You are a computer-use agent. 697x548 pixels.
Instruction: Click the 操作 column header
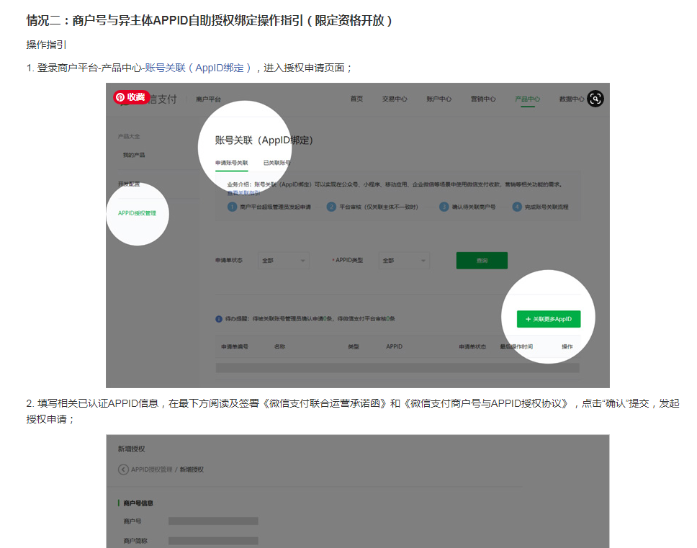click(x=567, y=346)
